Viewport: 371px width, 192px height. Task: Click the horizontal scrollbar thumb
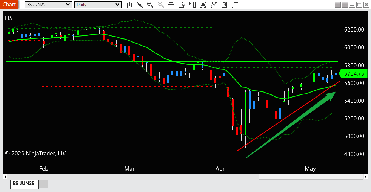click(311, 177)
